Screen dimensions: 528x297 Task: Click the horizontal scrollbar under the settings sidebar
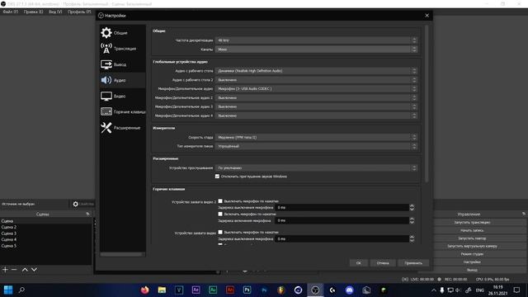[x=122, y=254]
